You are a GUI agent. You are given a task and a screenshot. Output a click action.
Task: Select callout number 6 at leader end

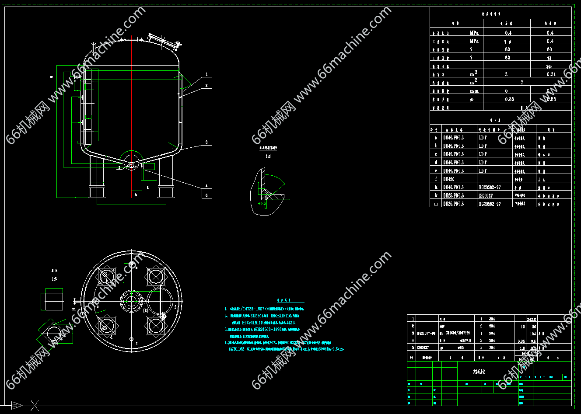206,195
